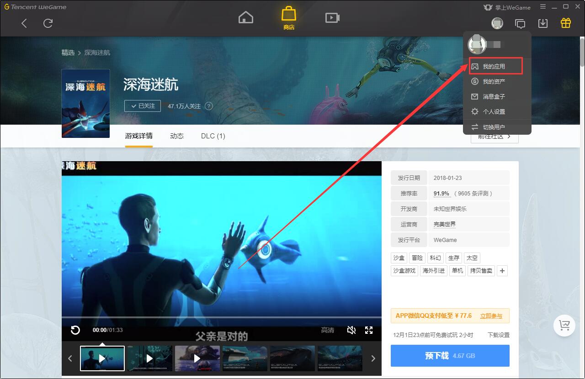
Task: Click the 科幻 tag
Action: click(436, 258)
